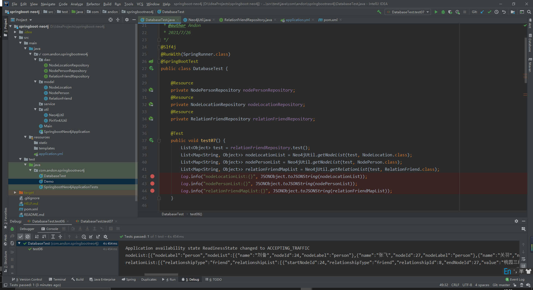The height and width of the screenshot is (290, 533).
Task: Run DatabaseTest.test07 with the green play icon
Action: click(x=436, y=12)
